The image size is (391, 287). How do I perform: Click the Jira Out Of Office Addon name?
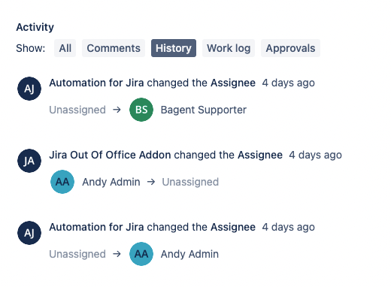[x=110, y=155]
